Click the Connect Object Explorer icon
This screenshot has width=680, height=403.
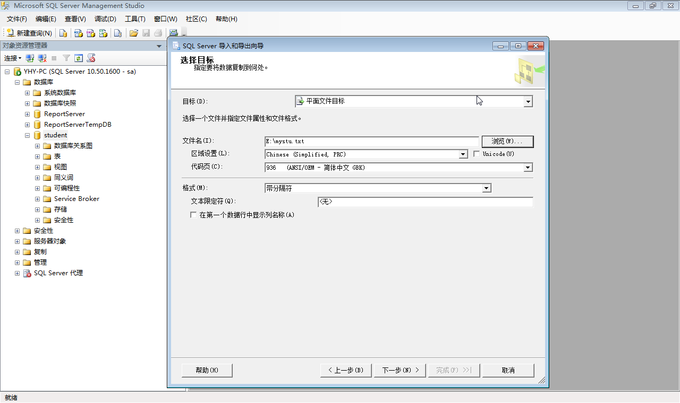pyautogui.click(x=30, y=58)
